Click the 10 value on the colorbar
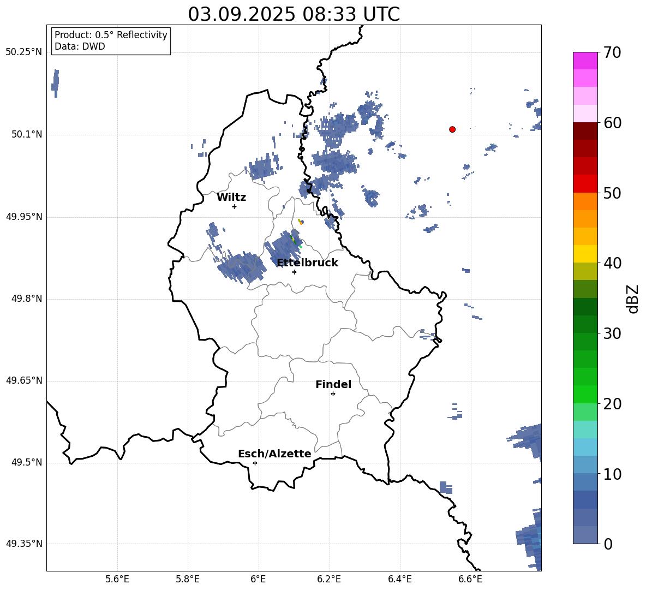The height and width of the screenshot is (590, 646). pos(612,474)
